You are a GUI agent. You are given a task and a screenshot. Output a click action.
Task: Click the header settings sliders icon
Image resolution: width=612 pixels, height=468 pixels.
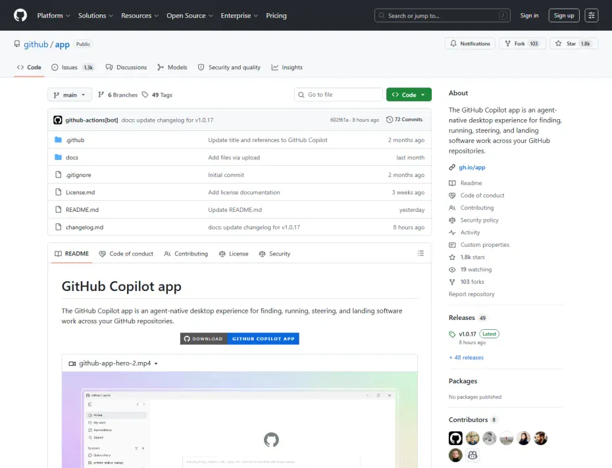(592, 15)
